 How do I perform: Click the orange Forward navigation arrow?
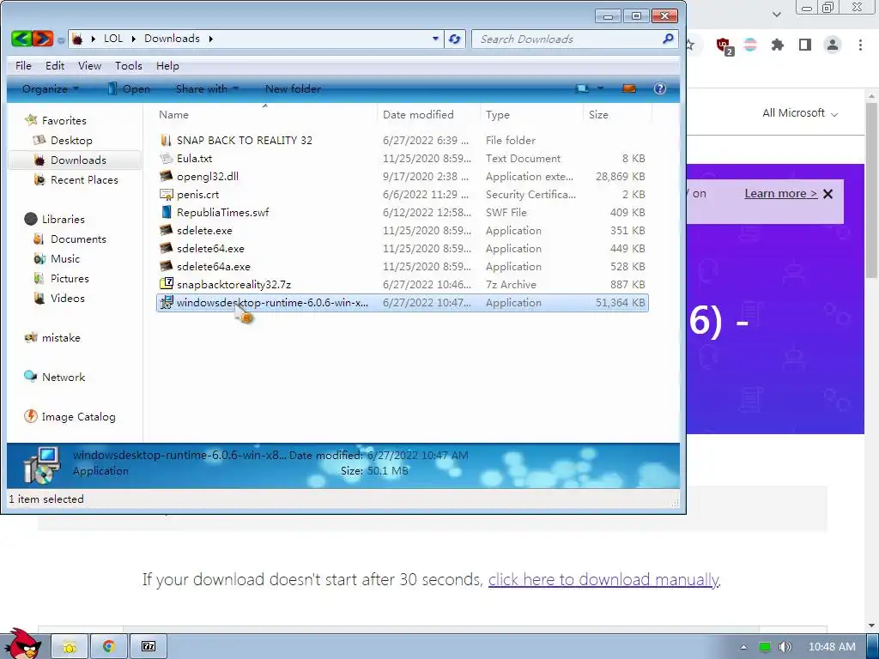click(x=43, y=39)
